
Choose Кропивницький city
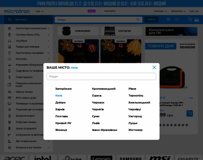coord(104,89)
